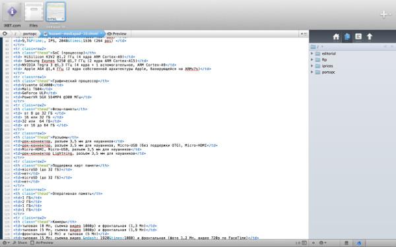Click the 'HiSilicon K3V2' code line

pyautogui.click(x=74, y=57)
